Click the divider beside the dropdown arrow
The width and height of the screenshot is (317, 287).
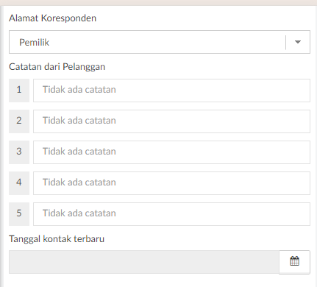(286, 42)
